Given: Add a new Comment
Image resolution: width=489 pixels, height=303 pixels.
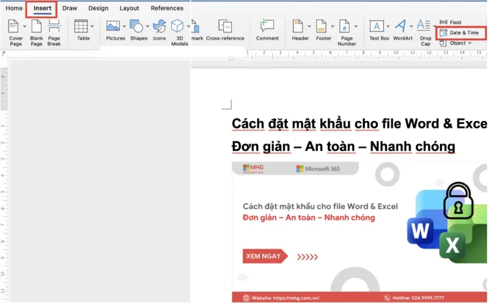Looking at the screenshot, I should tap(267, 30).
